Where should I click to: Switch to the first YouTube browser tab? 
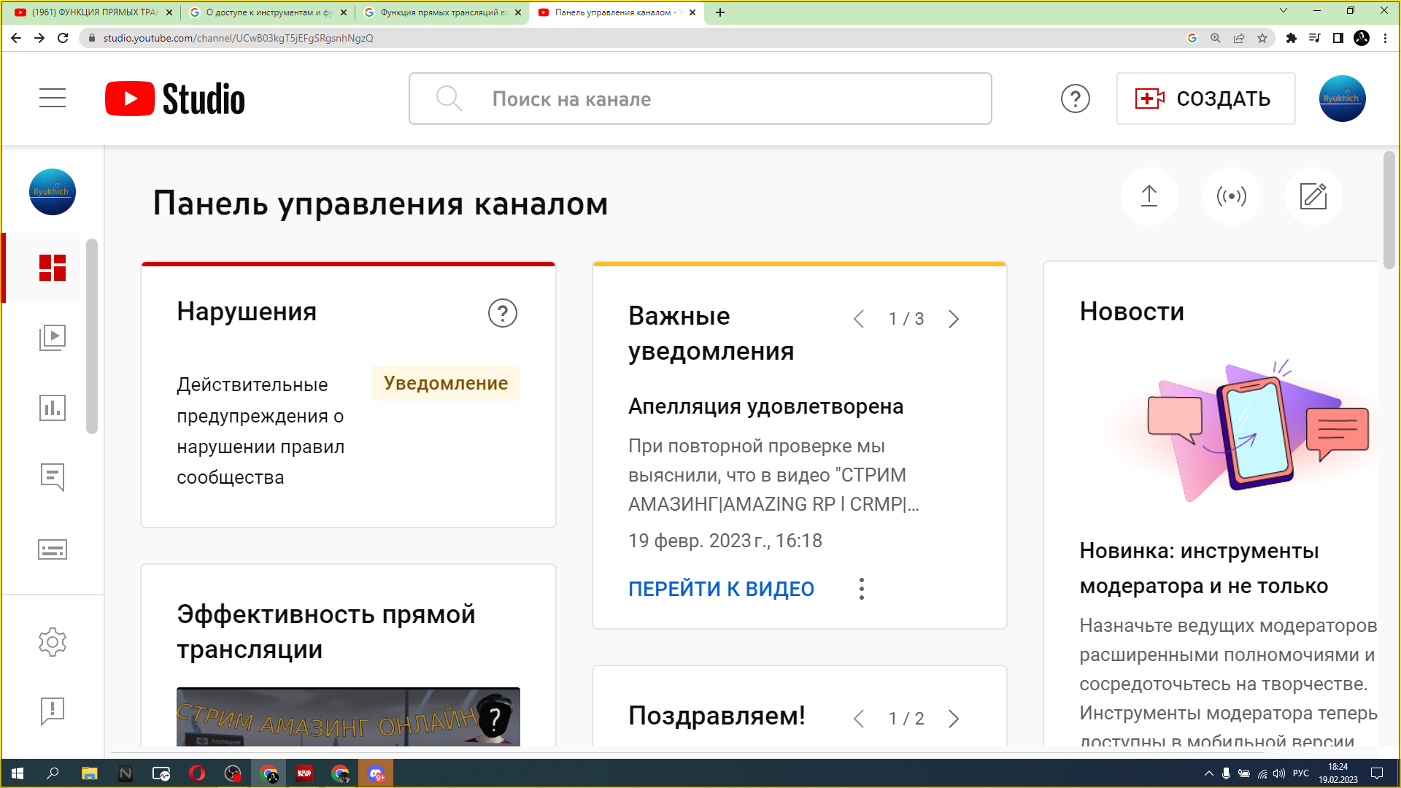[x=91, y=12]
